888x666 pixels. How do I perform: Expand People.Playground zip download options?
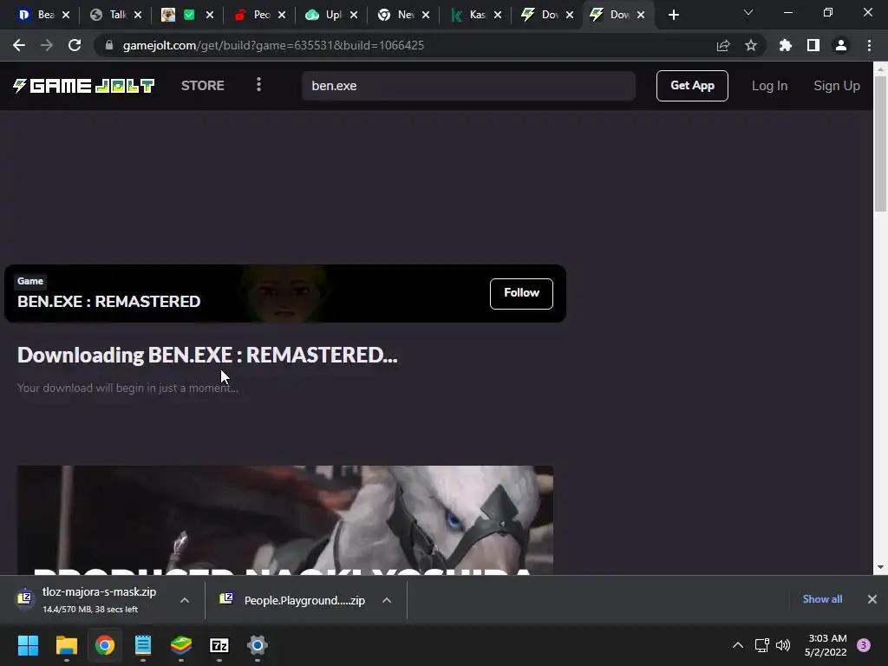tap(387, 600)
